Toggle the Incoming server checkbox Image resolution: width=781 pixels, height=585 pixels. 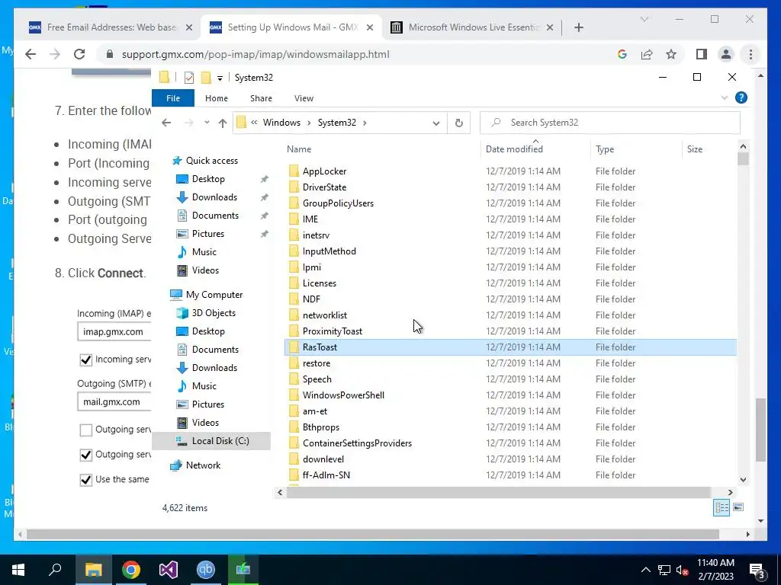click(85, 360)
